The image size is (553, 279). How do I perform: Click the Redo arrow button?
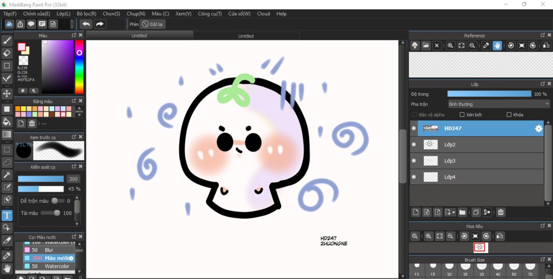point(99,24)
